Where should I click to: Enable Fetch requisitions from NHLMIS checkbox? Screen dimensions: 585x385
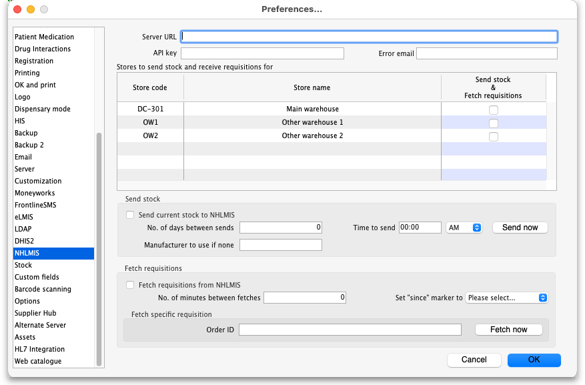point(130,285)
